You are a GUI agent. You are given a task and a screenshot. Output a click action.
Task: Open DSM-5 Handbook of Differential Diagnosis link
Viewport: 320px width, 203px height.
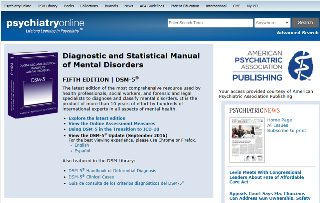[112, 170]
